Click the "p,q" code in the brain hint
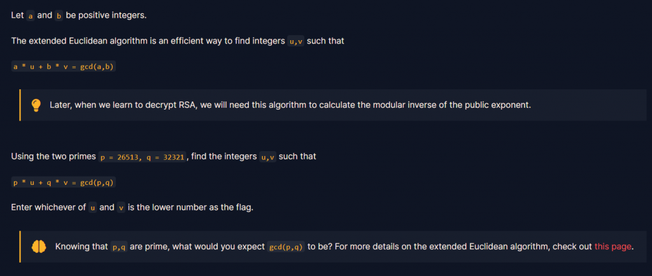Screen dimensions: 652x276 coord(119,247)
